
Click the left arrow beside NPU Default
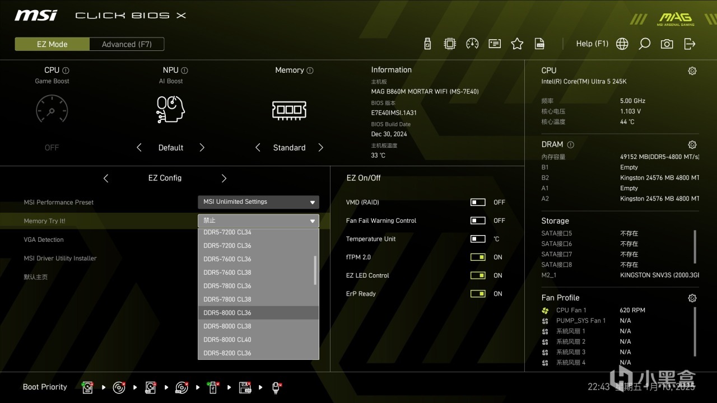point(139,148)
